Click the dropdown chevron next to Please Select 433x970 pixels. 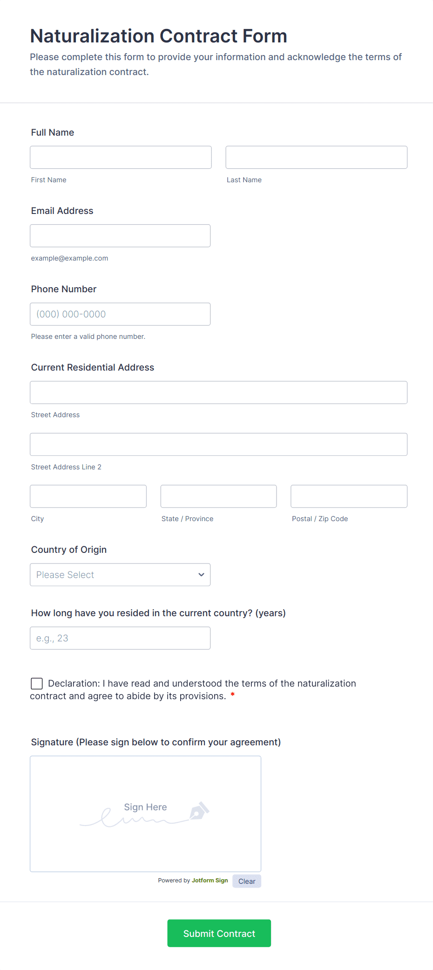pos(201,575)
